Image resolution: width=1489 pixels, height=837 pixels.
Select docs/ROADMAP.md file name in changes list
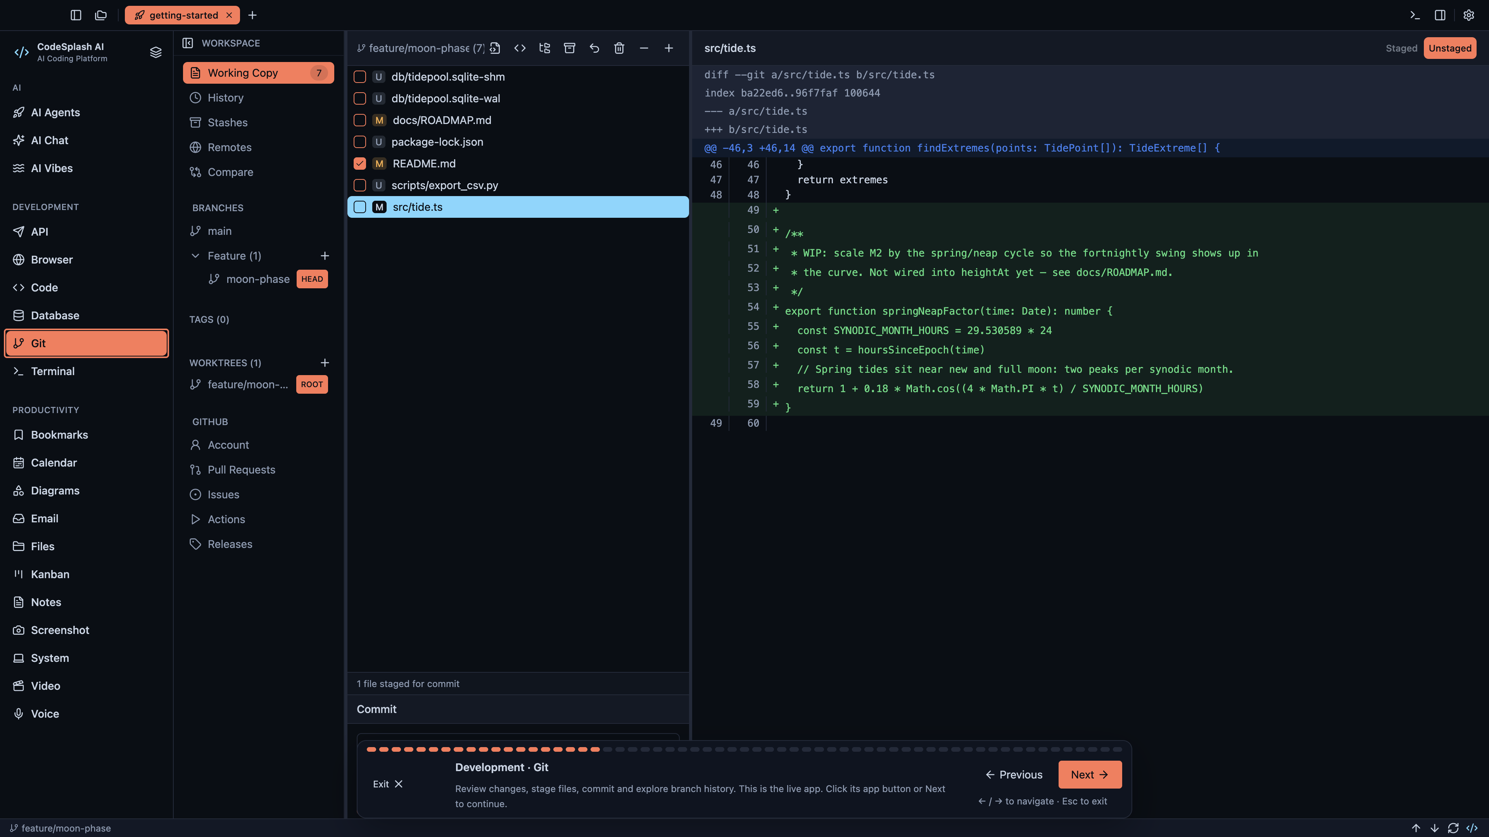(x=442, y=120)
